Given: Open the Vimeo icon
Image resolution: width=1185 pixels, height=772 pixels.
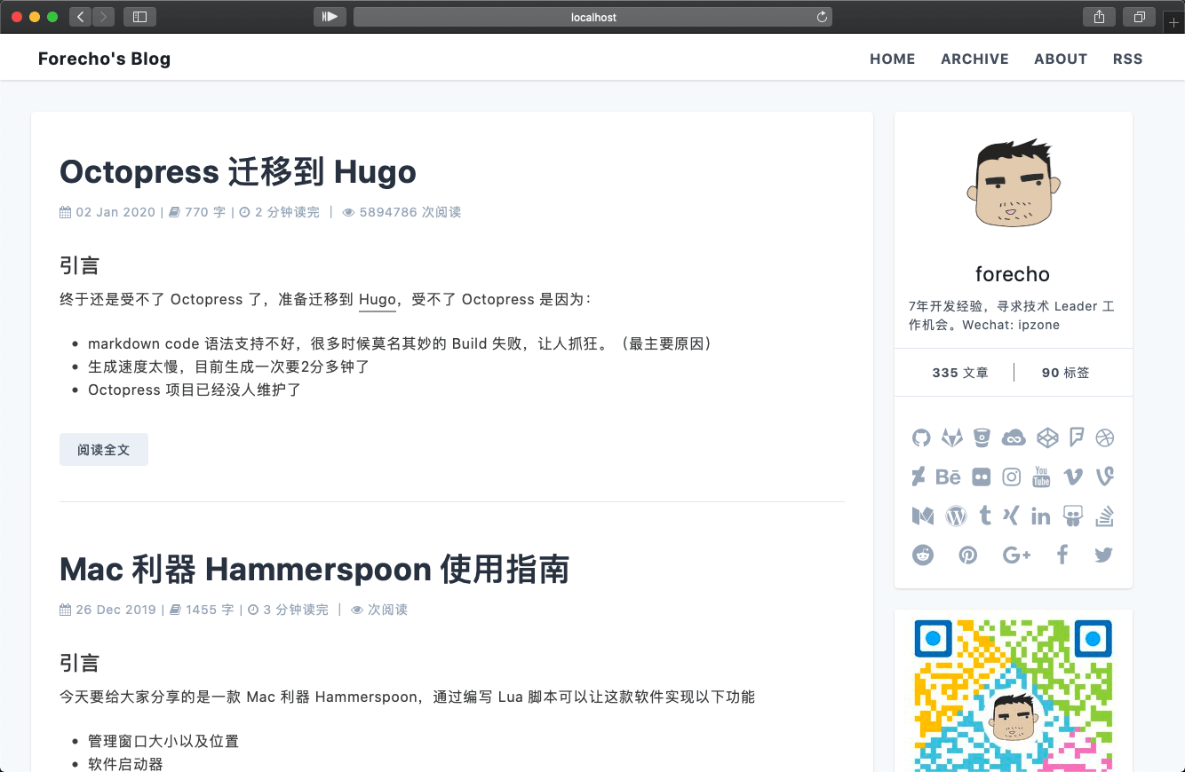Looking at the screenshot, I should pos(1073,477).
